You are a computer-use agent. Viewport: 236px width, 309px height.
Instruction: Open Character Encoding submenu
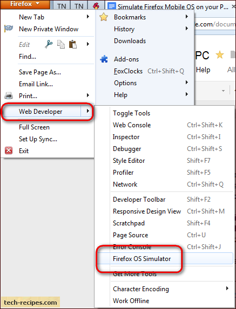pos(164,289)
